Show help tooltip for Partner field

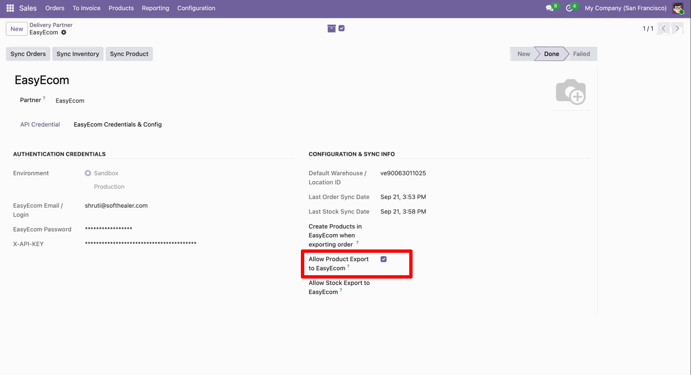pyautogui.click(x=44, y=98)
